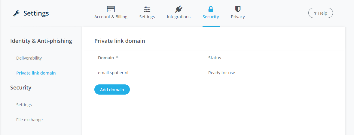The image size is (354, 135).
Task: Switch to the Account & Billing tab label
Action: click(111, 17)
